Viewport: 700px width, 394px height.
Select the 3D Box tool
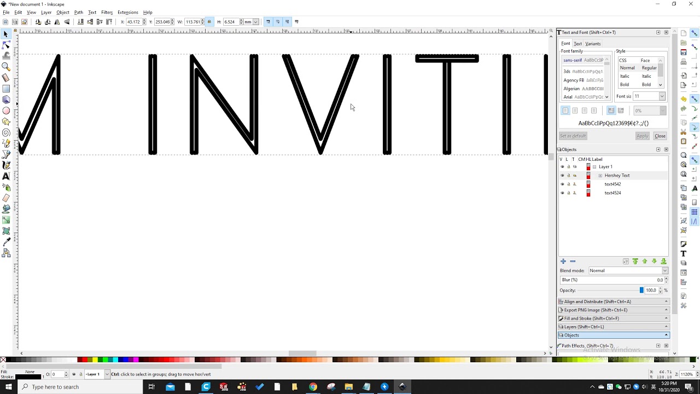[x=6, y=100]
